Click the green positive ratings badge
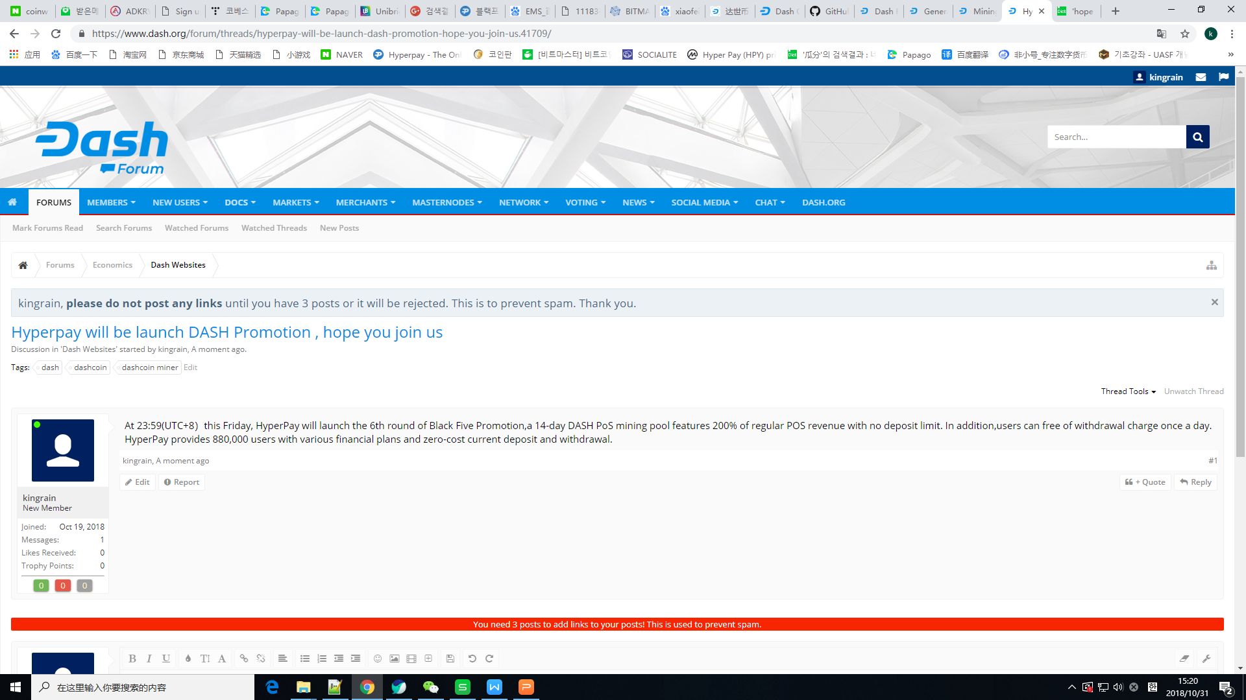This screenshot has height=700, width=1246. tap(41, 586)
